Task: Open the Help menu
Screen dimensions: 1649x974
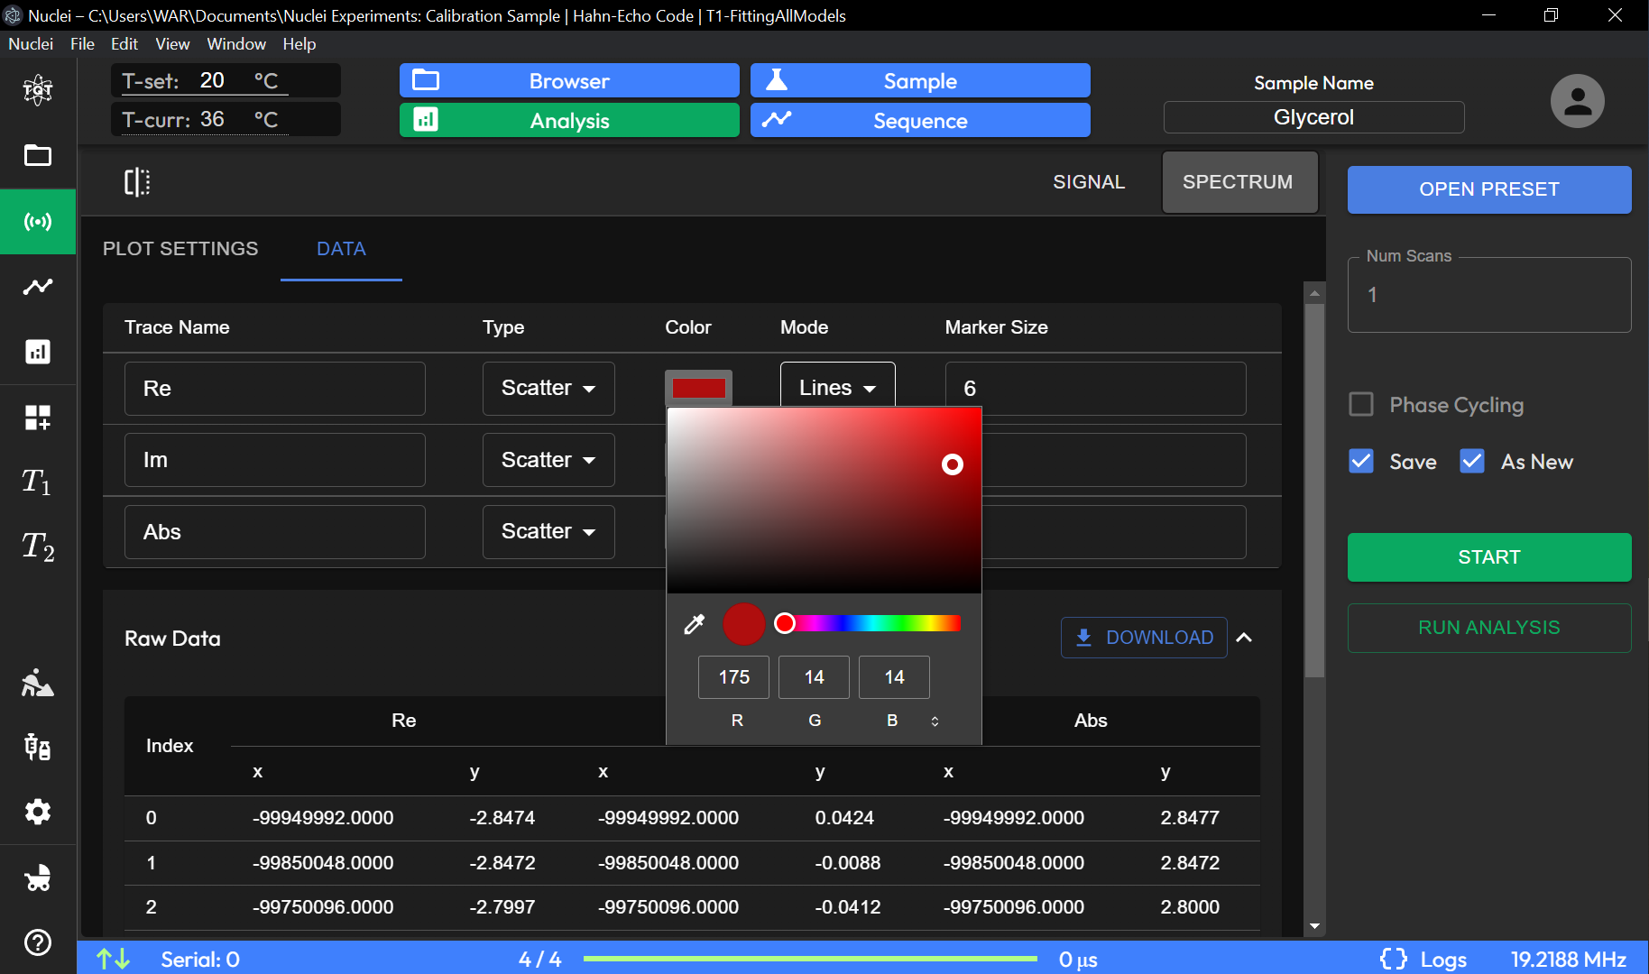Action: 299,43
